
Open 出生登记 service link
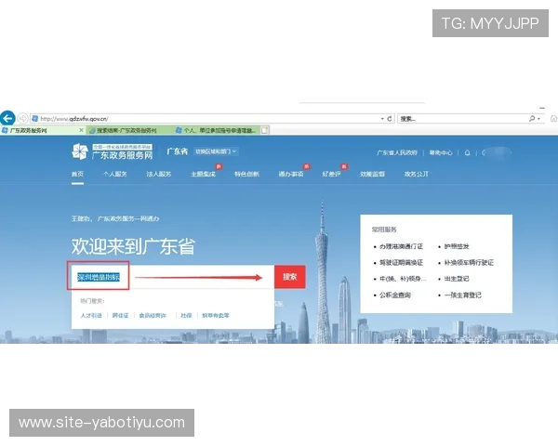click(x=457, y=279)
